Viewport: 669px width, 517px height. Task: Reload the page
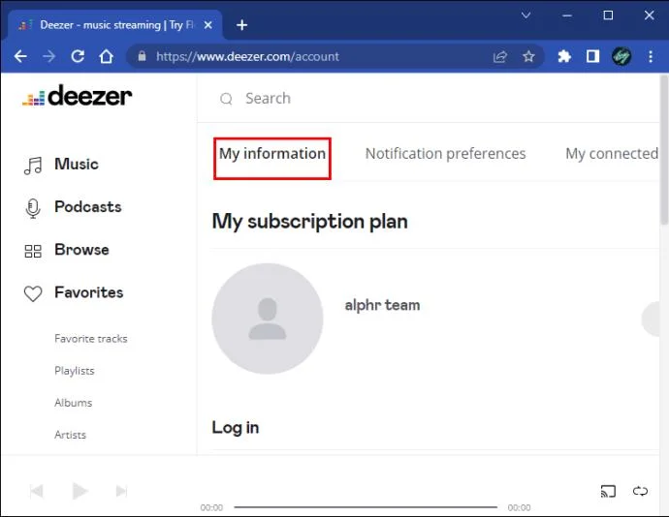pos(78,56)
